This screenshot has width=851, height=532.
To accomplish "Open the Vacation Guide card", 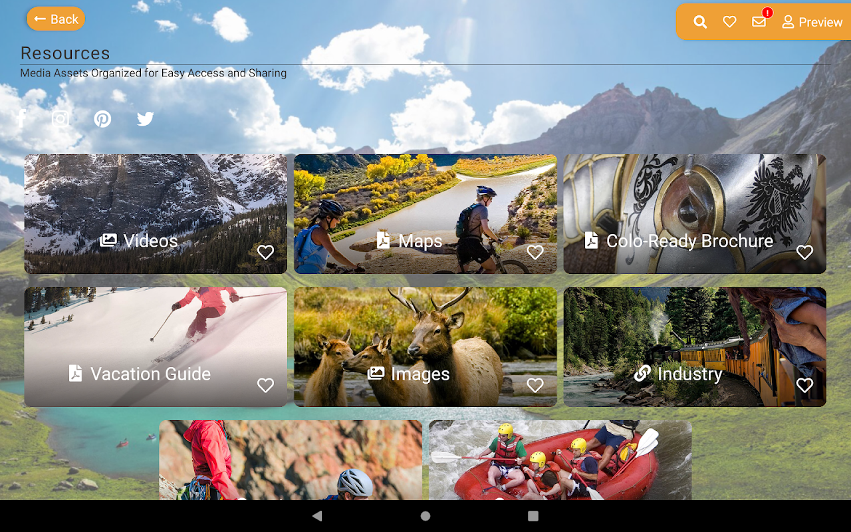I will (x=156, y=347).
